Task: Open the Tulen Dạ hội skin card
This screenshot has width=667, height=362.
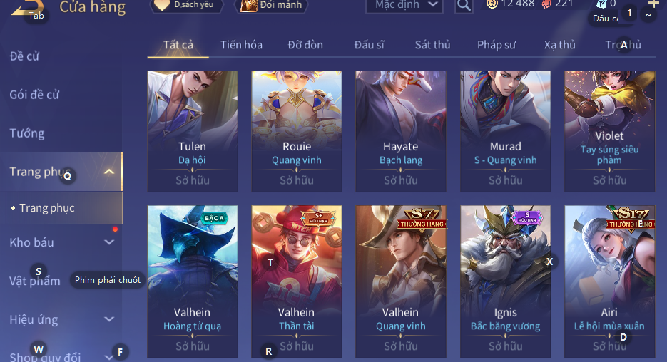Action: [x=193, y=131]
